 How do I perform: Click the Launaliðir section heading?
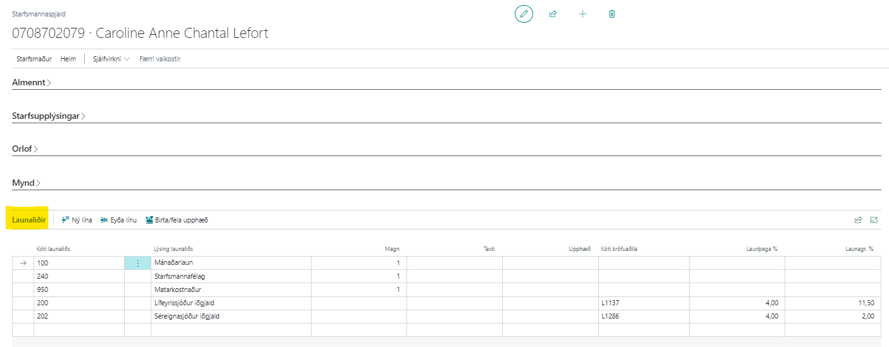(28, 220)
